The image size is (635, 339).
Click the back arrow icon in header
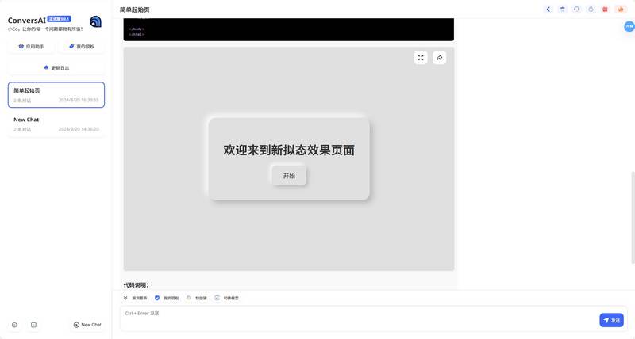click(x=548, y=10)
